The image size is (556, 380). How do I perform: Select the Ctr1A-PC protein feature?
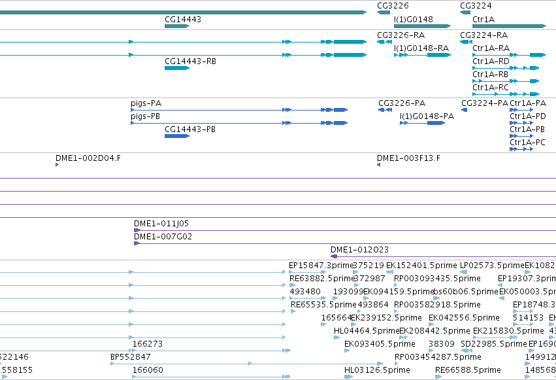pos(521,149)
